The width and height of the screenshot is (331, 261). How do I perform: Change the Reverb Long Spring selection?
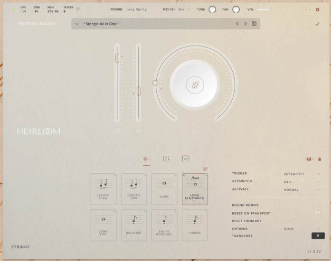pos(136,9)
